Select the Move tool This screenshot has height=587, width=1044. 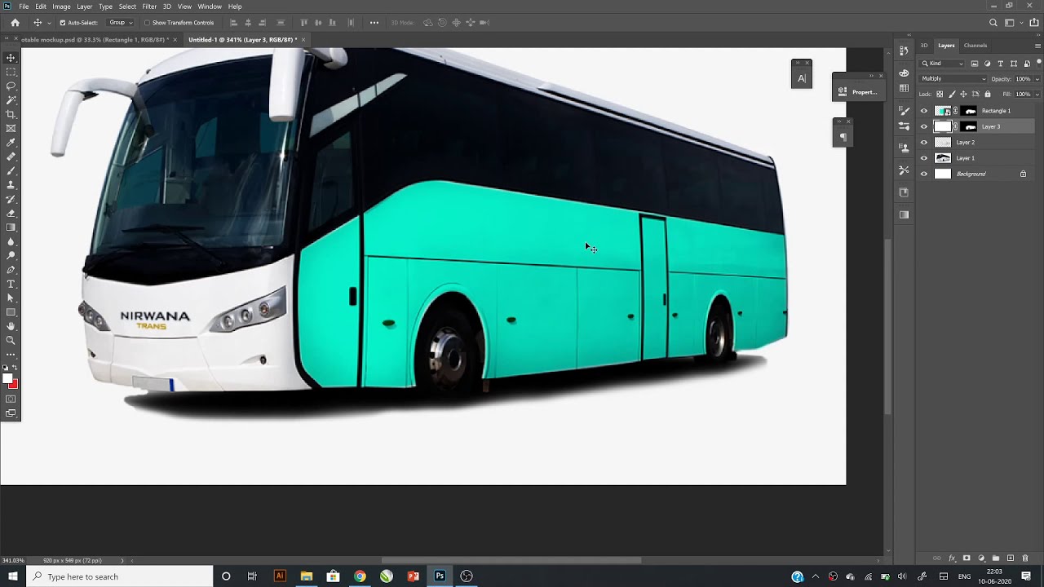click(11, 57)
